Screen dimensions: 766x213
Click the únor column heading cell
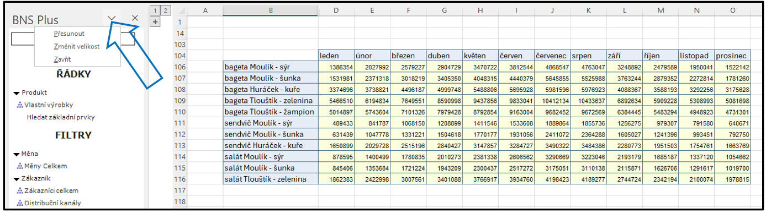click(x=372, y=56)
